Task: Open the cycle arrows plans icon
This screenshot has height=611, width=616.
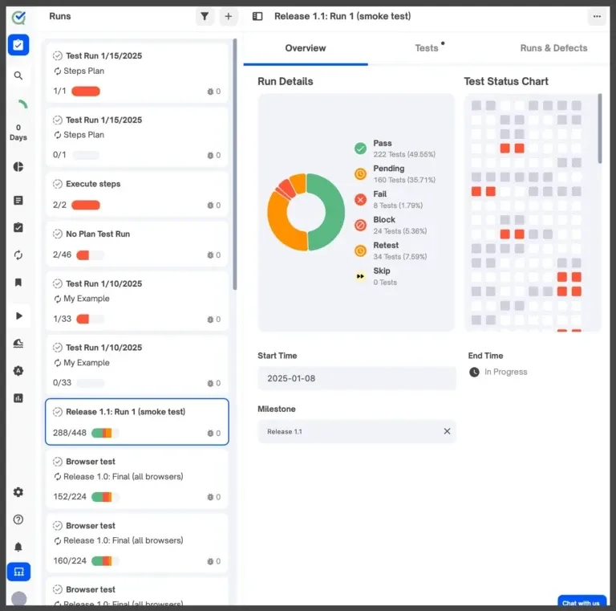Action: pyautogui.click(x=18, y=255)
